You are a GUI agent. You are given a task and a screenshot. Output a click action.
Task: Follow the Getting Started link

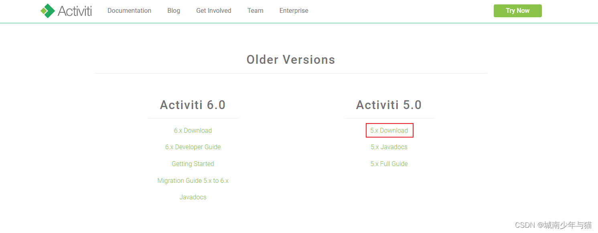(x=193, y=164)
